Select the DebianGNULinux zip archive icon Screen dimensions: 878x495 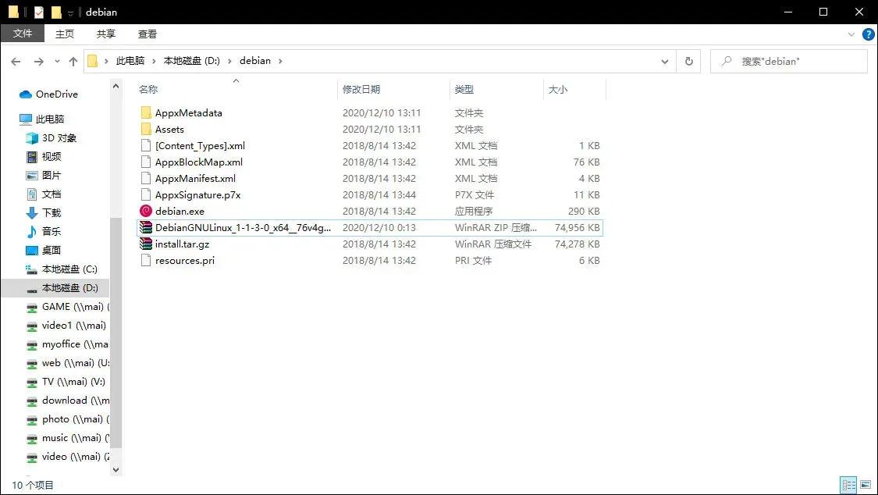(146, 227)
